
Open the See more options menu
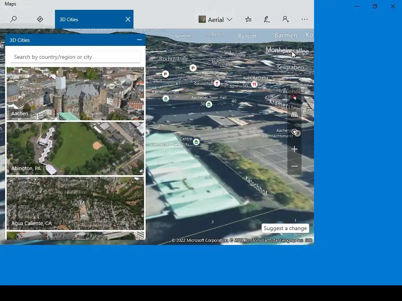click(x=305, y=19)
